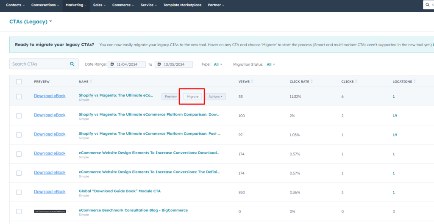The height and width of the screenshot is (224, 434).
Task: Select checkbox for 'Conversions: Download...' CTA row
Action: (x=19, y=154)
